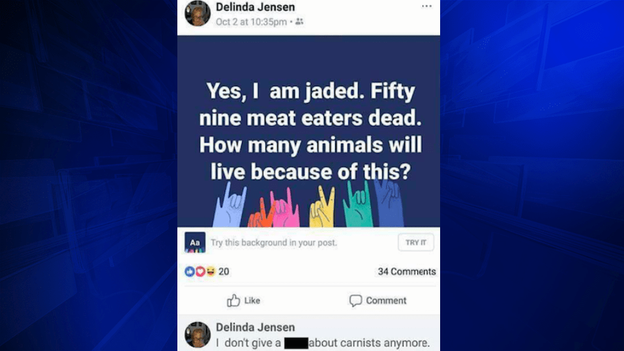The image size is (624, 351).
Task: Click the TRY IT button
Action: point(416,242)
